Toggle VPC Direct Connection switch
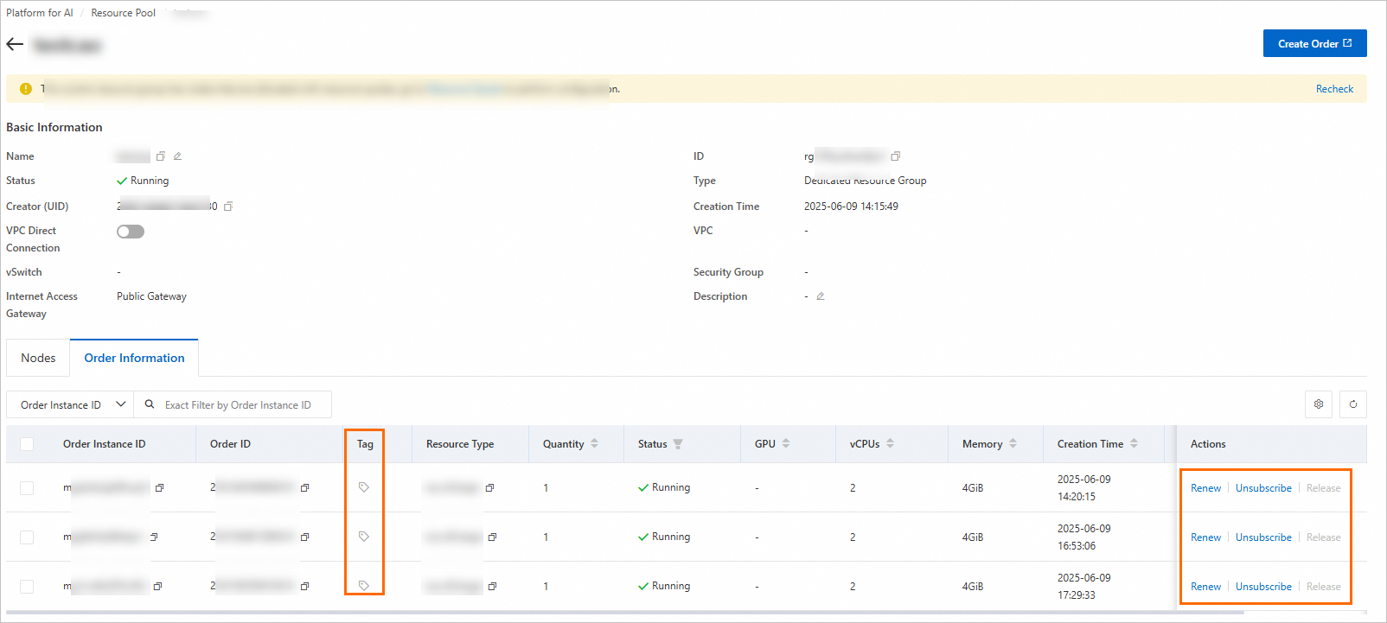Image resolution: width=1387 pixels, height=623 pixels. click(x=131, y=232)
